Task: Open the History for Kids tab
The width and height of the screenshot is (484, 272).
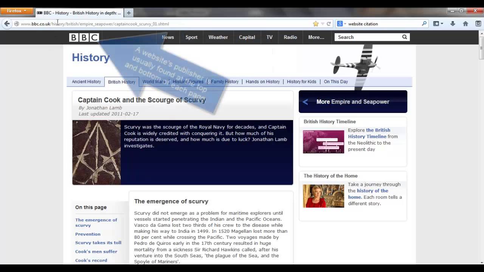Action: (x=301, y=82)
